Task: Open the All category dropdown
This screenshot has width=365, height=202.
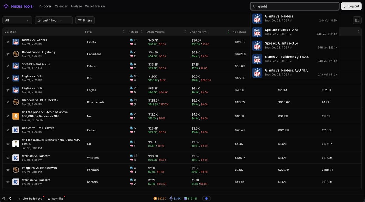Action: (x=17, y=20)
